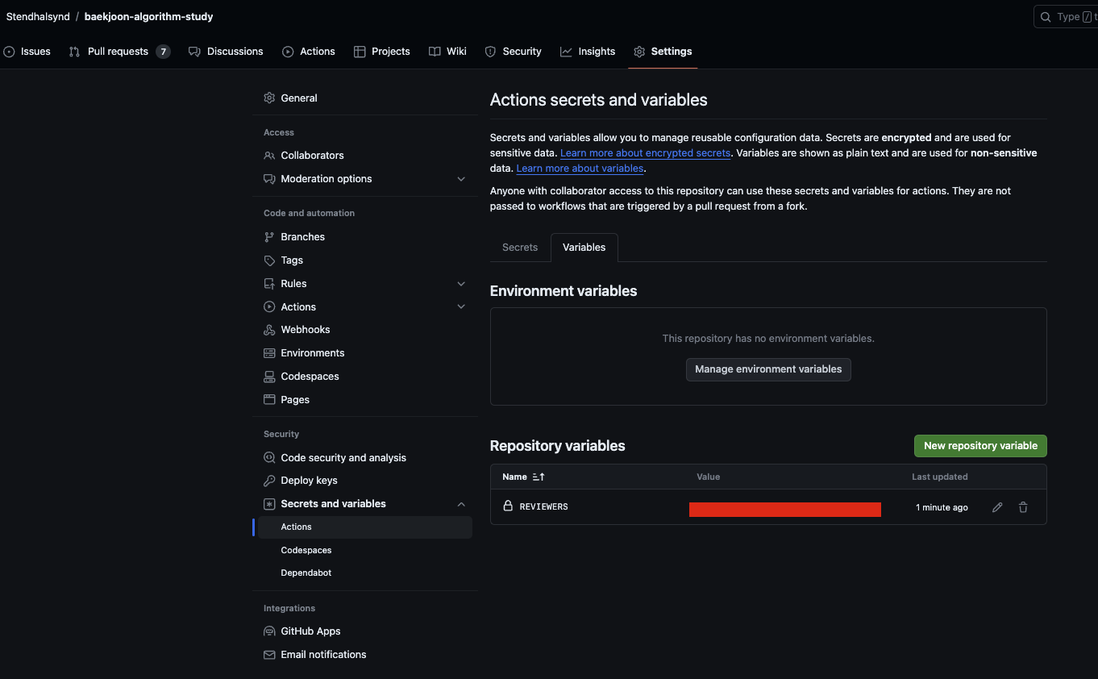Sort variables by Name sort icon
This screenshot has width=1098, height=679.
pyautogui.click(x=539, y=477)
